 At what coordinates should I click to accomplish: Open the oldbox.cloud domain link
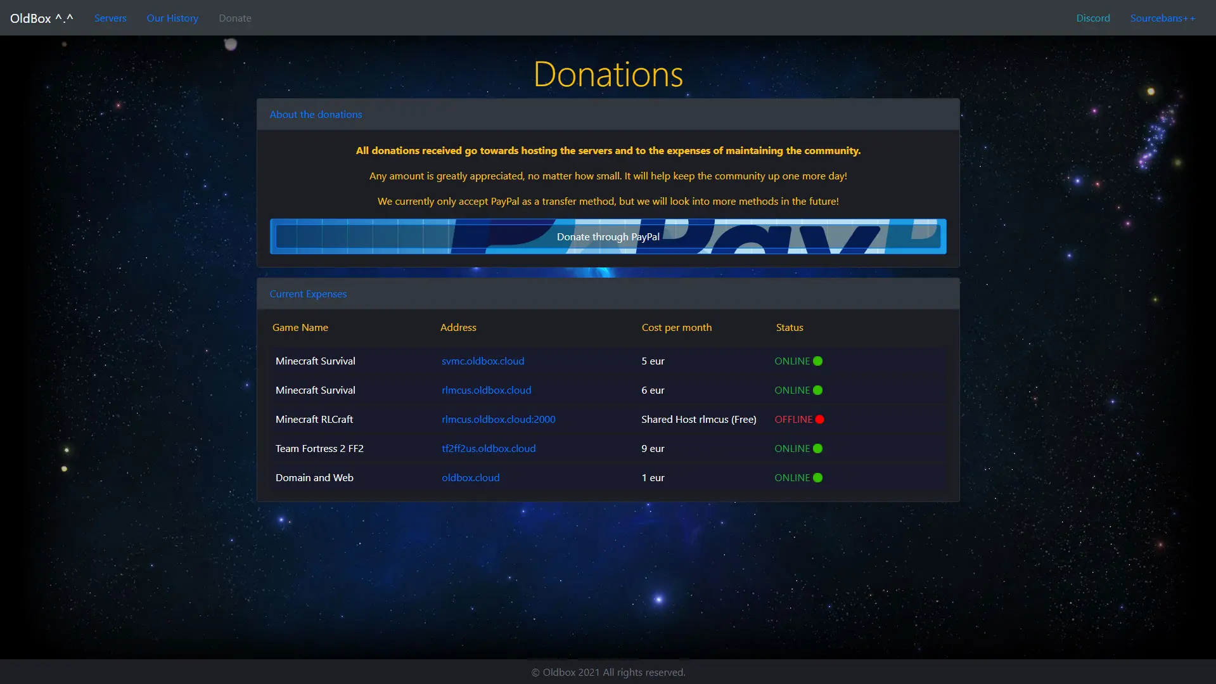click(470, 478)
